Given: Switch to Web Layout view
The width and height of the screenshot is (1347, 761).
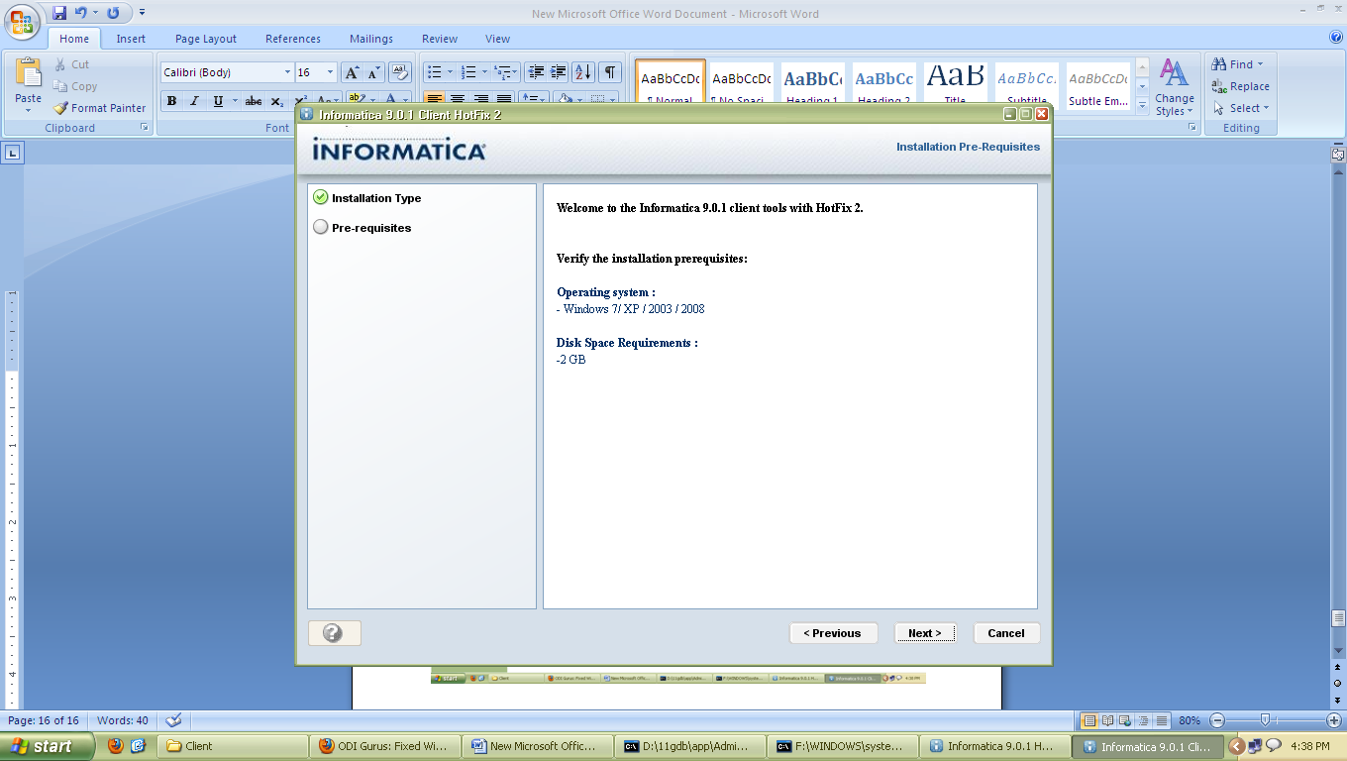Looking at the screenshot, I should click(x=1126, y=720).
